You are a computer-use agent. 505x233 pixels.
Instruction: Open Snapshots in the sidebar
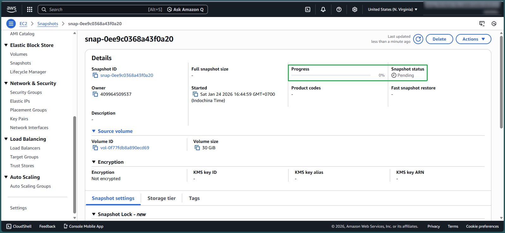coord(21,63)
